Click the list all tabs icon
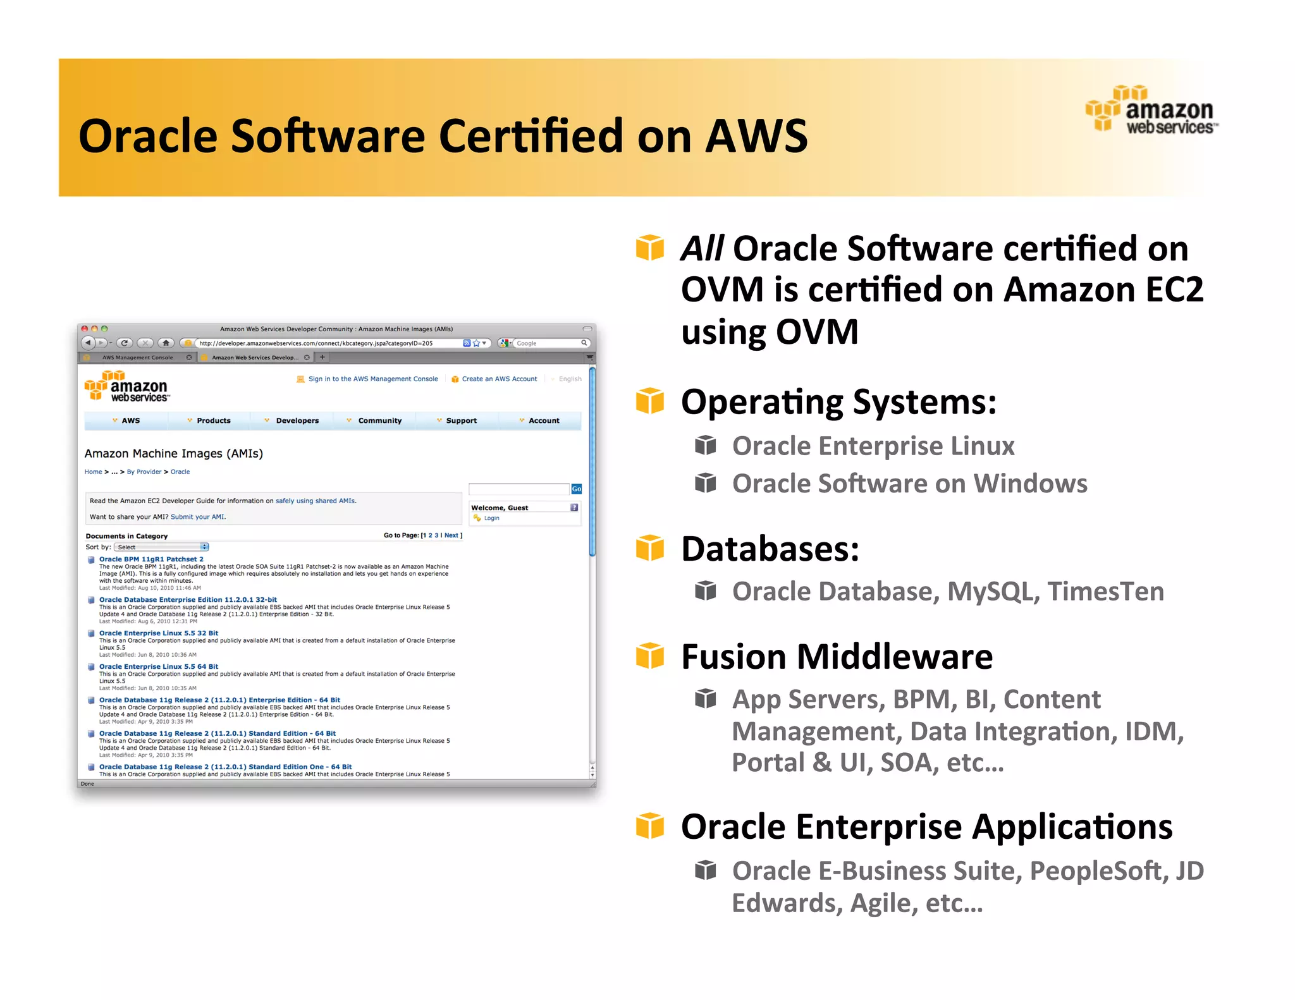The height and width of the screenshot is (1000, 1295). (x=590, y=358)
